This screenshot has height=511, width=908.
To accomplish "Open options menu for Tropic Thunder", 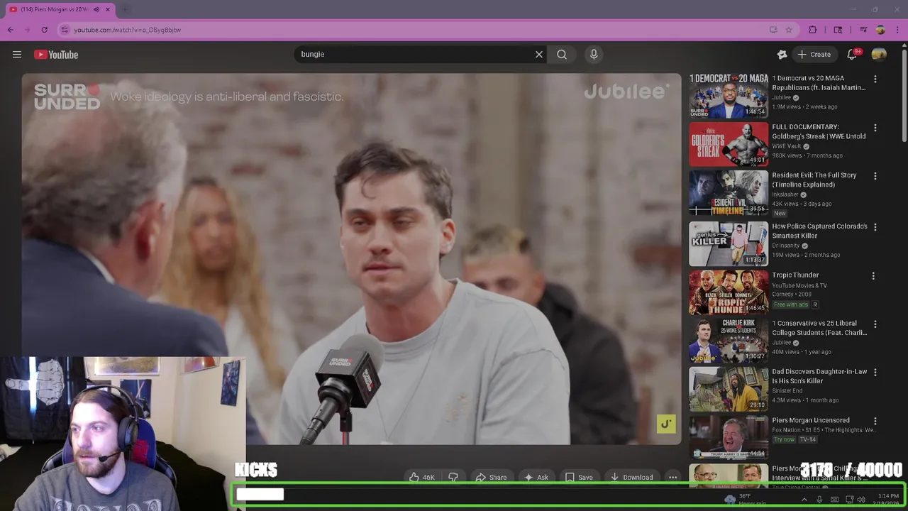I will tap(873, 276).
